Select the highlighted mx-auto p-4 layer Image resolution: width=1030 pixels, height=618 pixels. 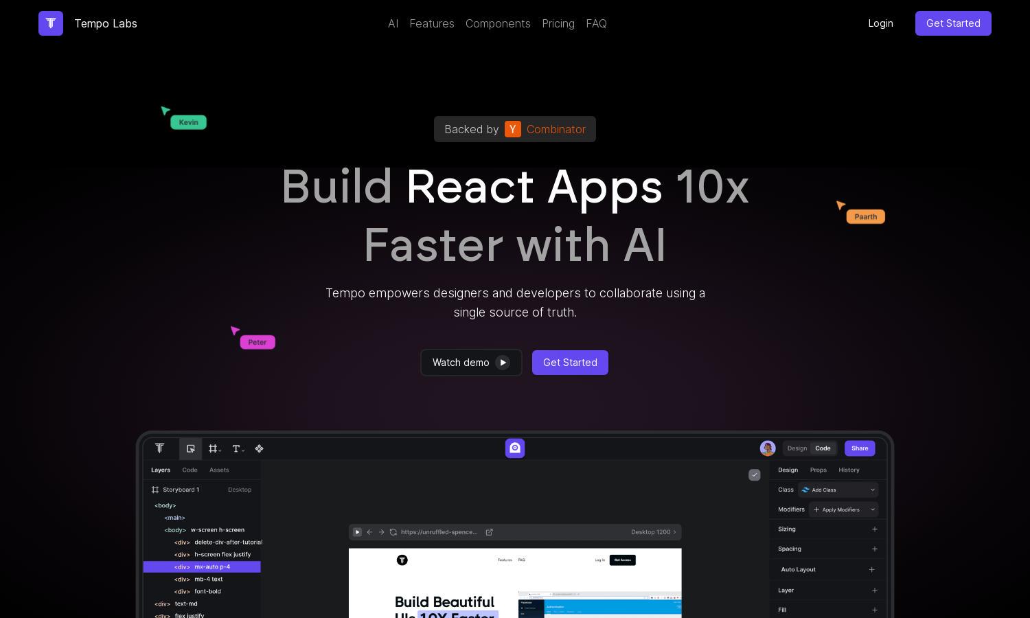202,567
